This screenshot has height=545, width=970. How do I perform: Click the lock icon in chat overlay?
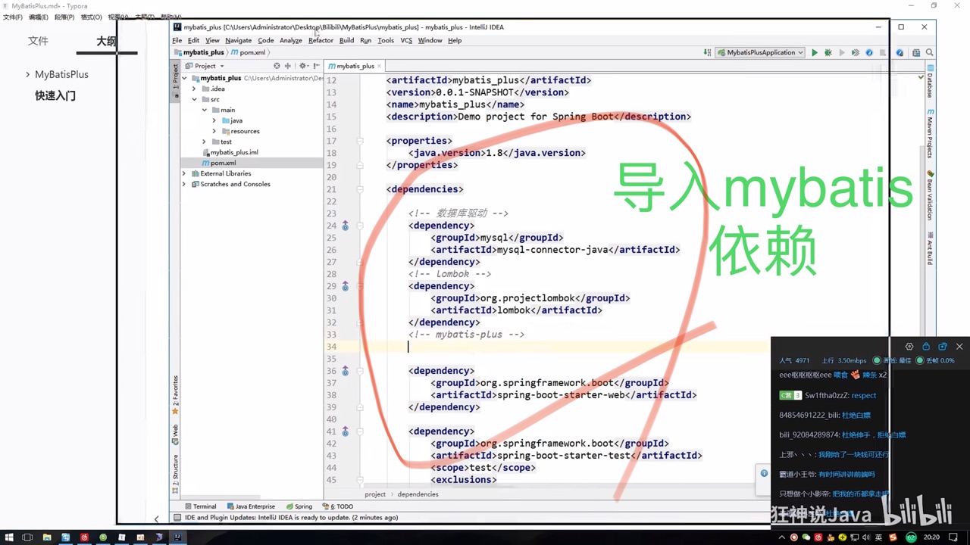pos(926,347)
